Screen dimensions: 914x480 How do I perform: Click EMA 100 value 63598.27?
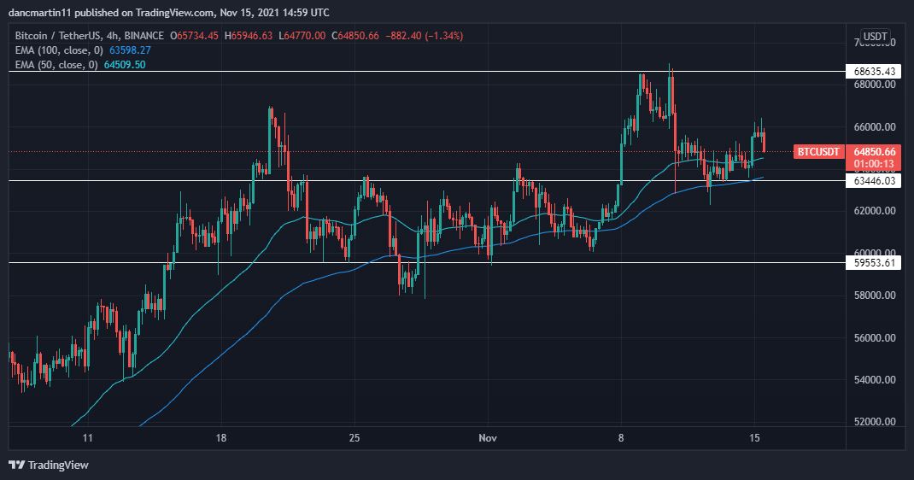(x=130, y=50)
